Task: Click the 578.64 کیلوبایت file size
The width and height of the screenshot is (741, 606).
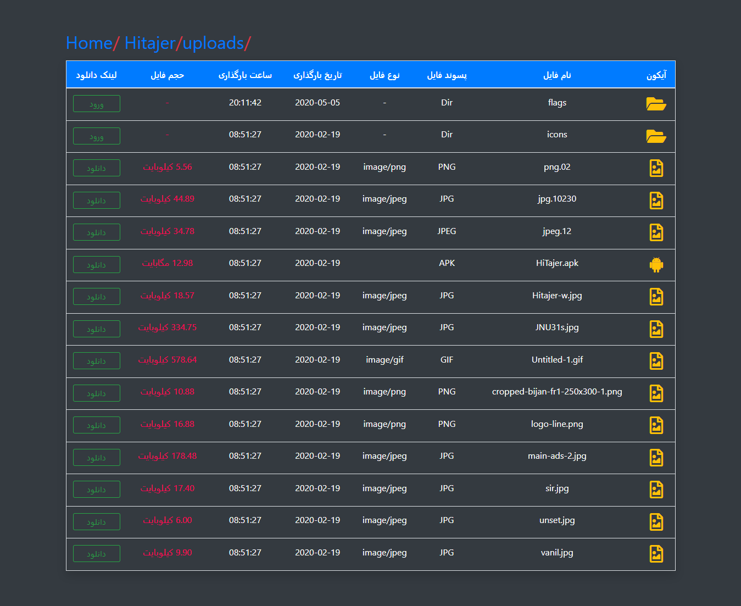Action: 168,360
